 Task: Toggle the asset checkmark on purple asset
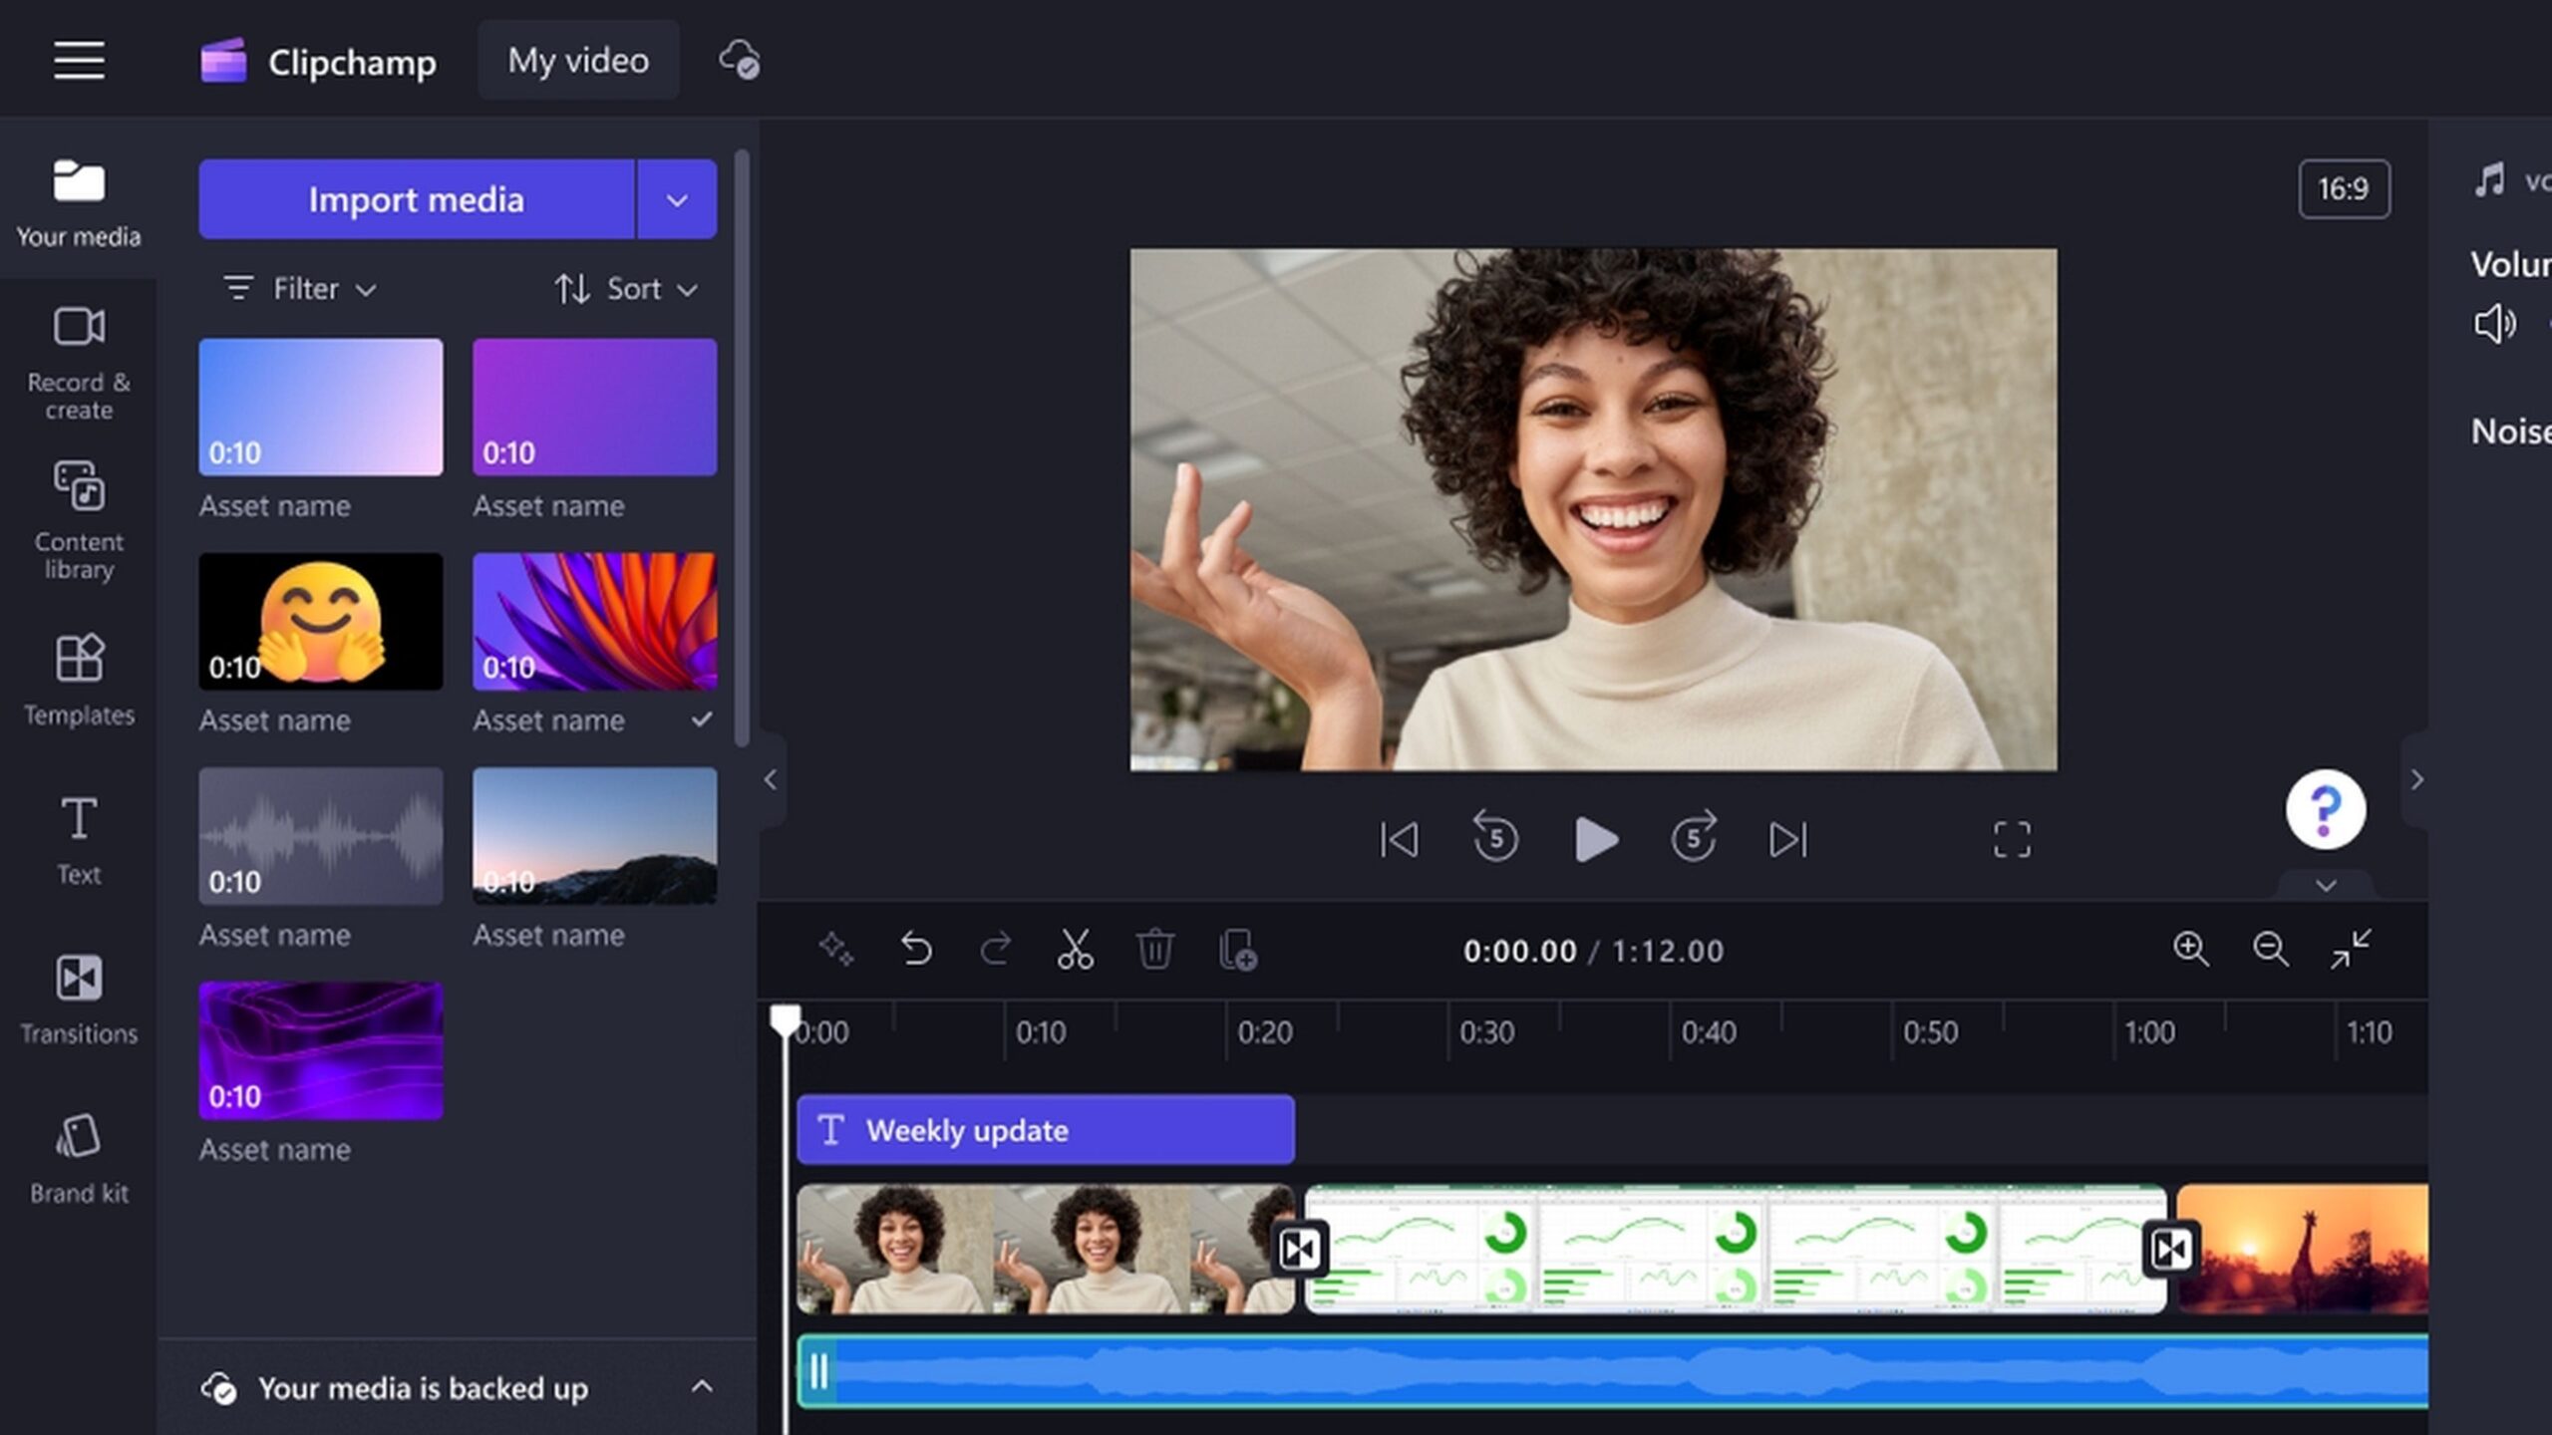point(703,720)
